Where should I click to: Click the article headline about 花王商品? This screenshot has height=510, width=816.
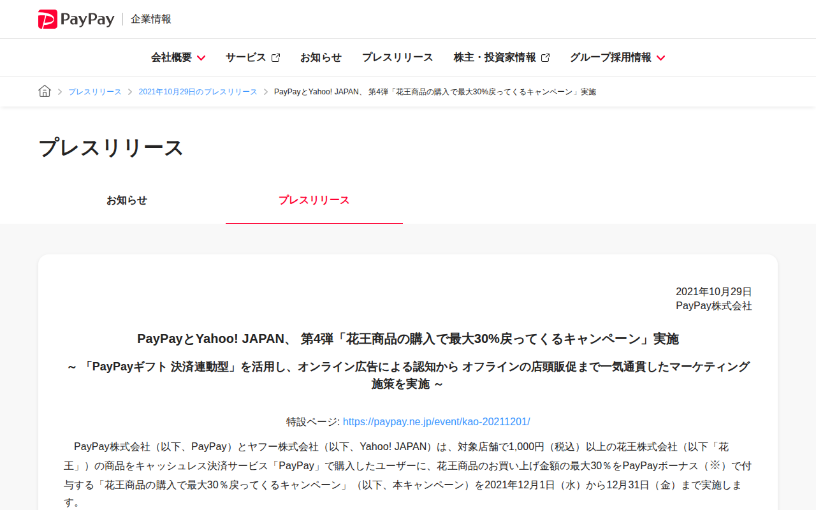click(x=408, y=339)
